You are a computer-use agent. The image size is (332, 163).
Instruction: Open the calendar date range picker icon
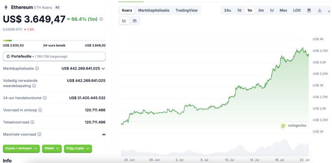pos(309,10)
